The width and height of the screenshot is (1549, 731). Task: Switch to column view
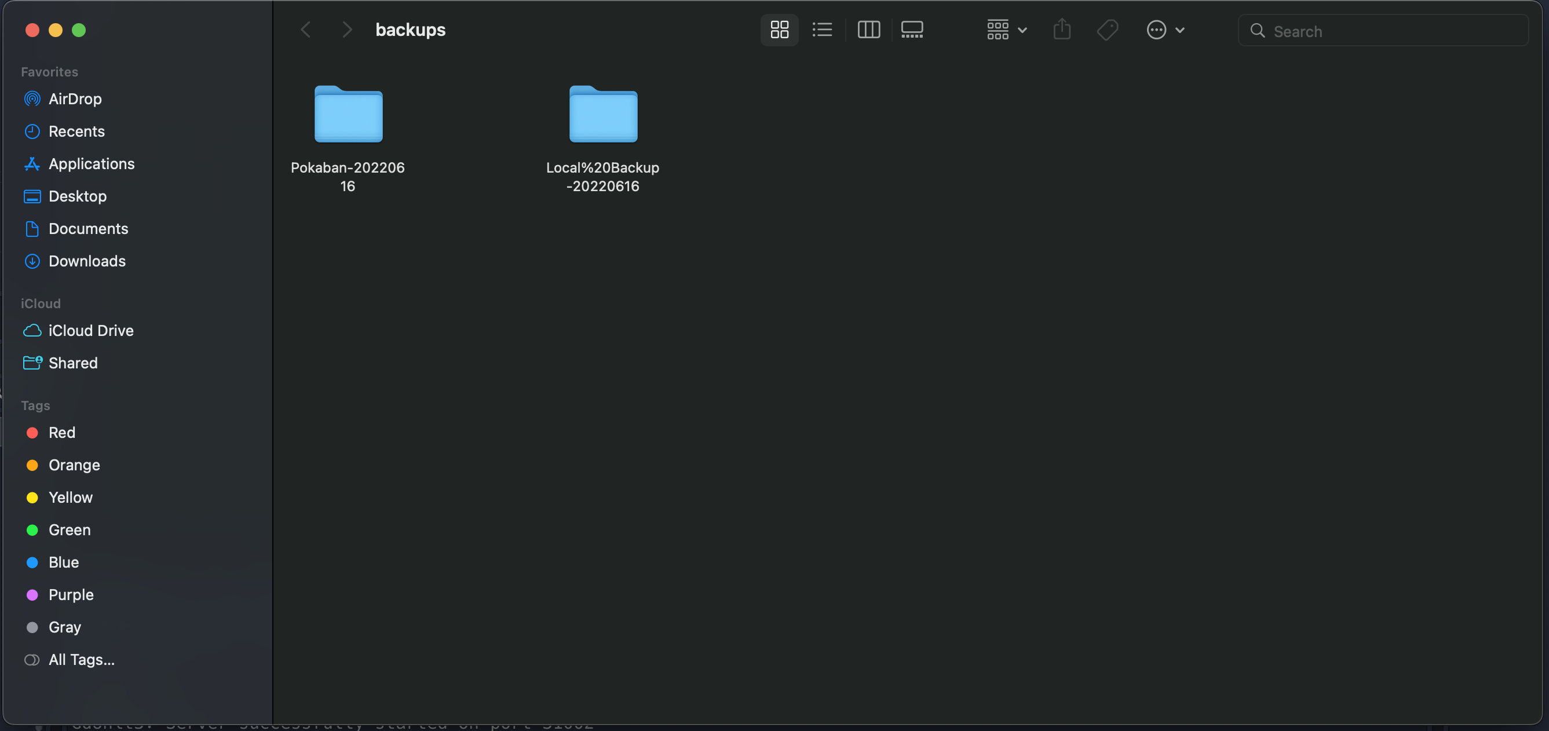(x=868, y=30)
